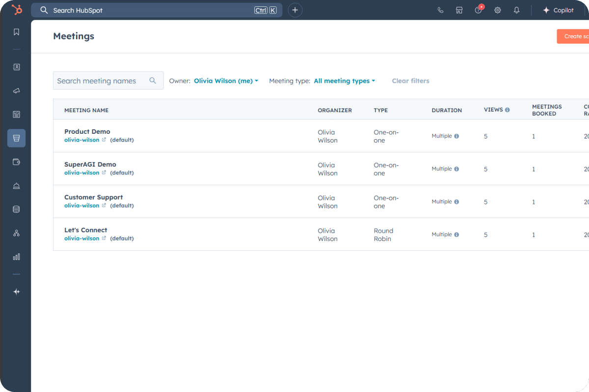The width and height of the screenshot is (589, 392).
Task: Open the Marketplace store icon
Action: tap(459, 10)
